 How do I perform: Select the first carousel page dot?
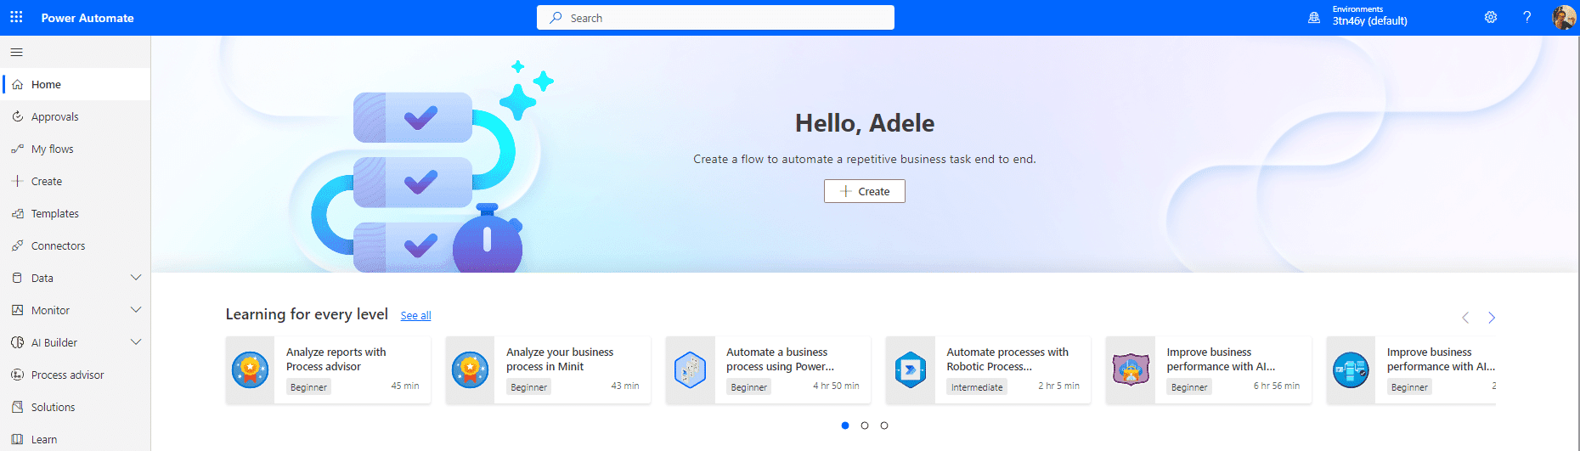tap(845, 426)
